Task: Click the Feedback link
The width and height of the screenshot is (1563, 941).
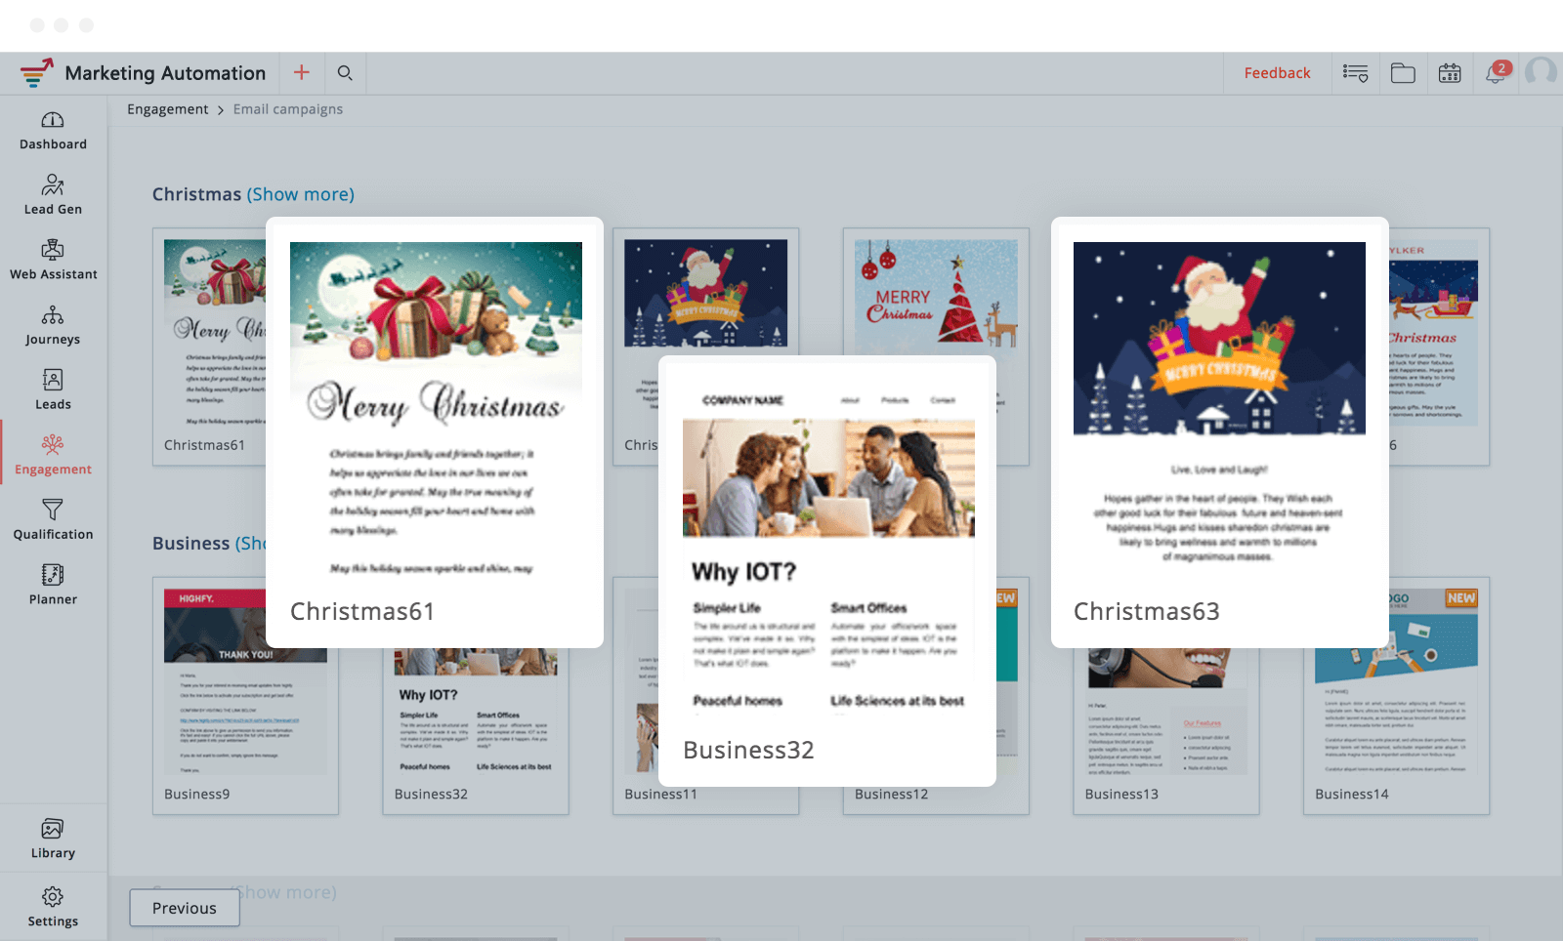Action: pyautogui.click(x=1277, y=73)
